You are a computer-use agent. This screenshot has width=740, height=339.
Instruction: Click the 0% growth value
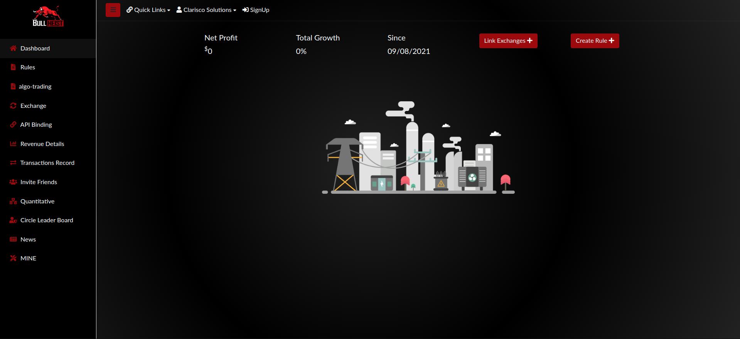301,51
